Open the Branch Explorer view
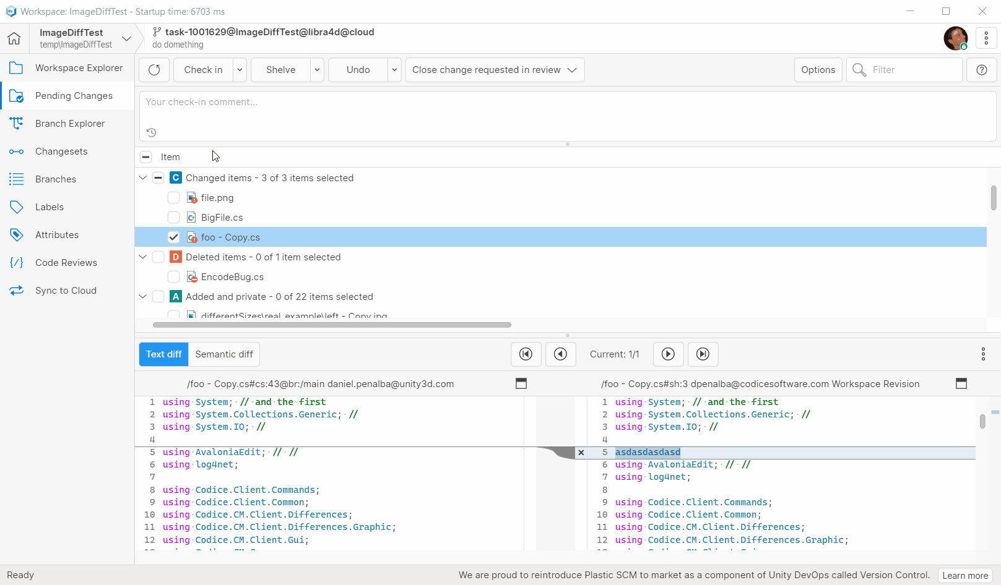Screen dimensions: 1001x585 (x=69, y=123)
